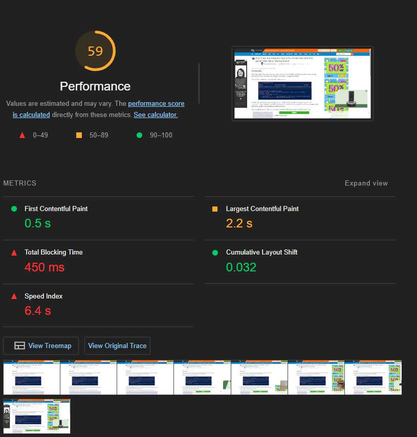The width and height of the screenshot is (417, 437).
Task: Select the red triangle legend icon for 0–49
Action: (x=21, y=135)
